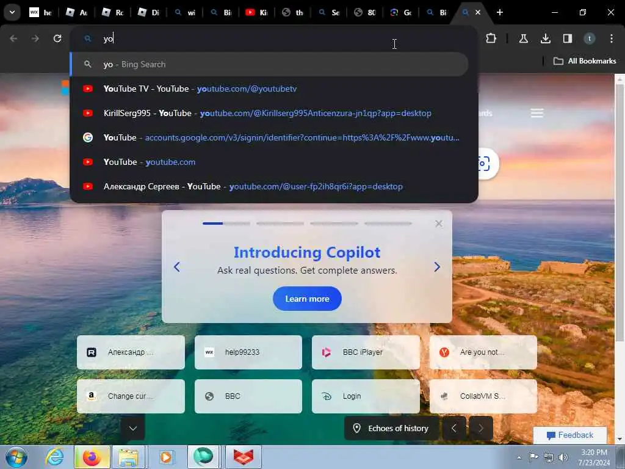The height and width of the screenshot is (469, 625).
Task: Show hidden system tray icons
Action: pos(519,457)
